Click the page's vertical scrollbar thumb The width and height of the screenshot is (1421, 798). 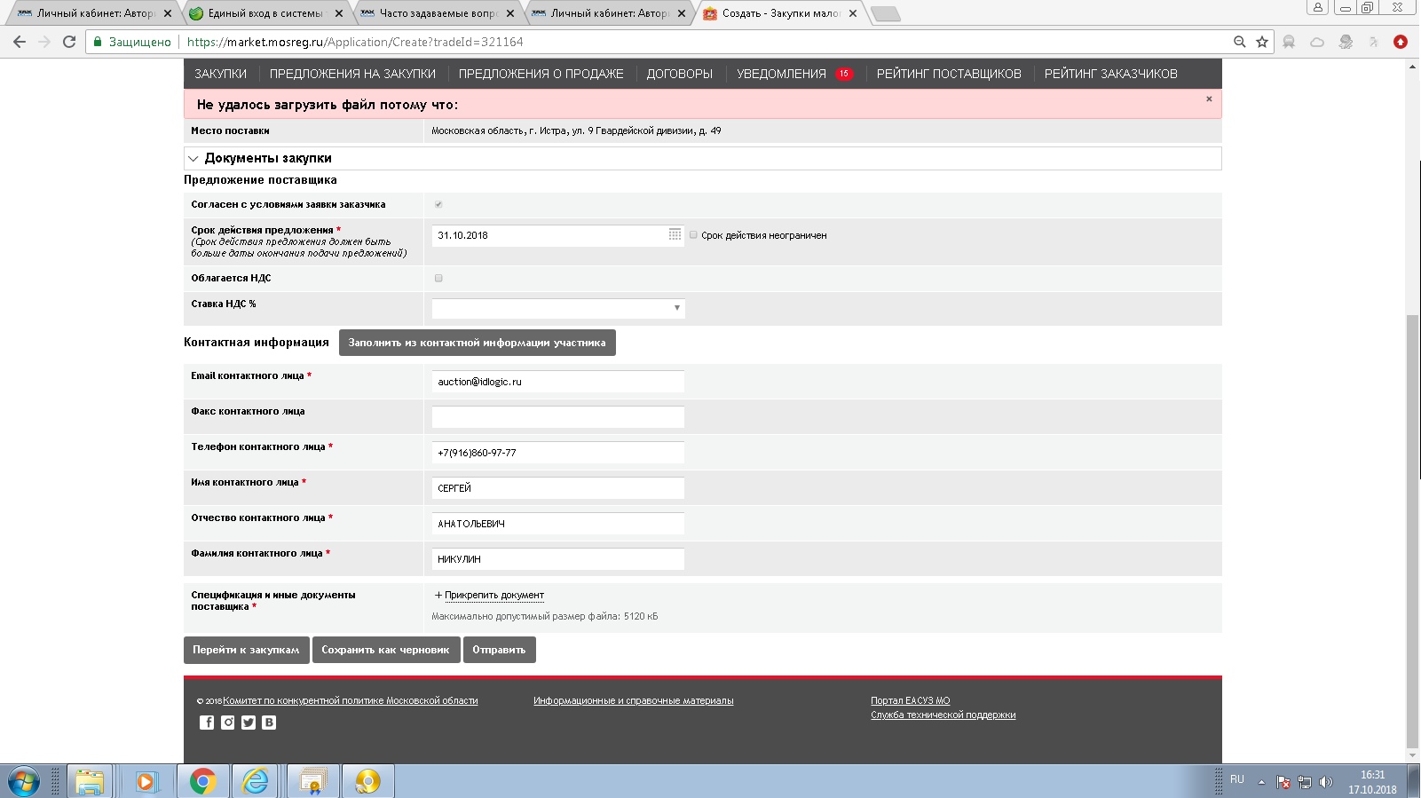click(x=1412, y=533)
